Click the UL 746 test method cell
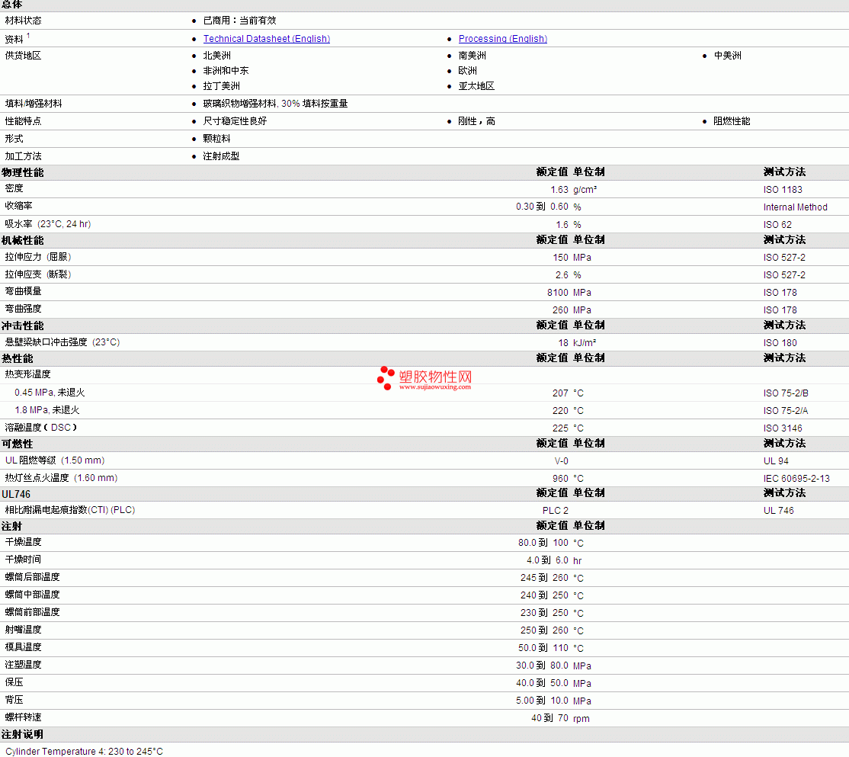The image size is (849, 757). pos(779,510)
